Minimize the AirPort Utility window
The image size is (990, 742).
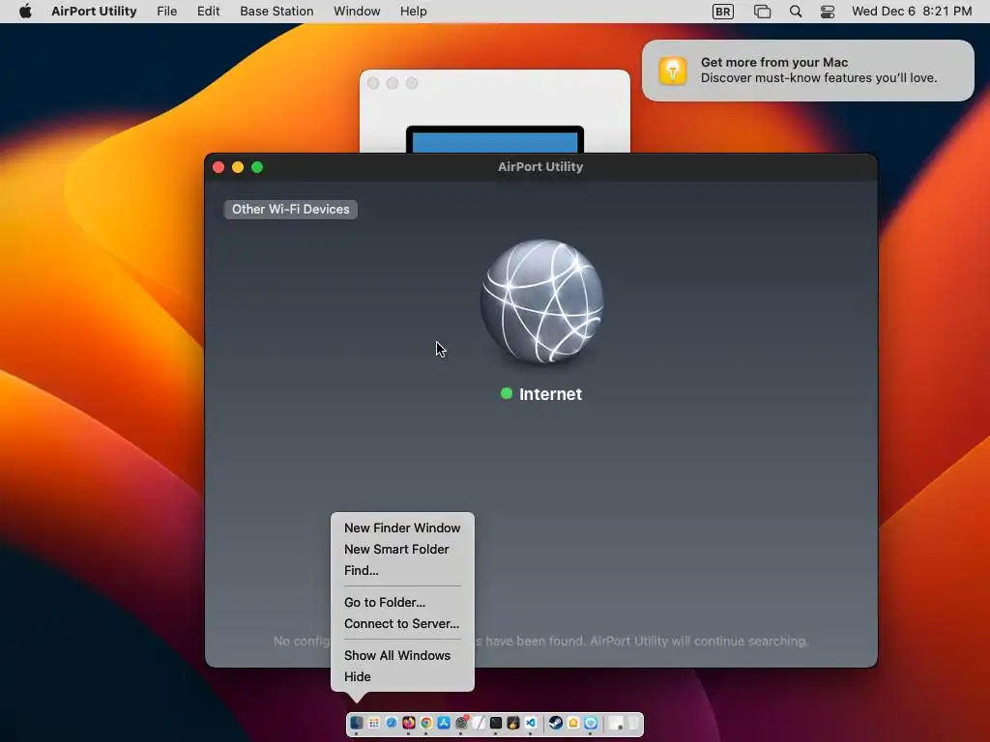pos(238,167)
